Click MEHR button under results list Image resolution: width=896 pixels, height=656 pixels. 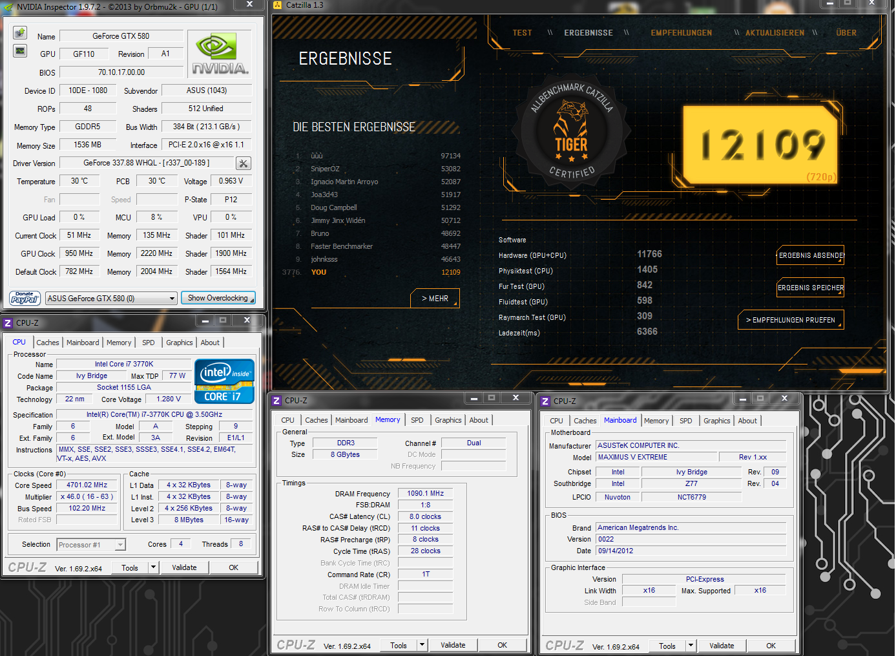435,299
